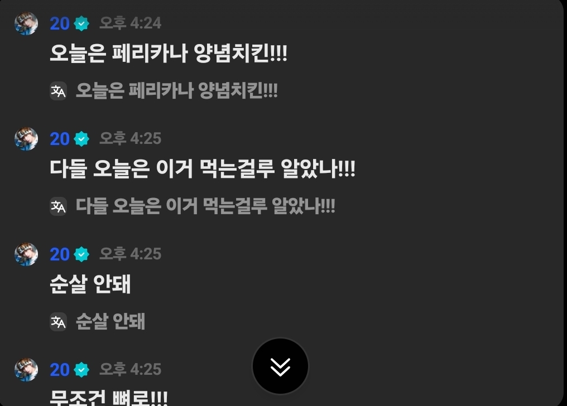Tap translate icon under 페리카나 양념치킨 message
Screen dimensions: 567x406
(58, 91)
